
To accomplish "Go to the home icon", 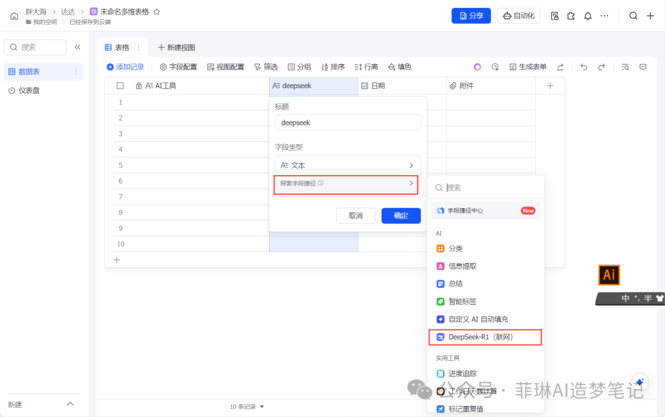I will tap(14, 15).
